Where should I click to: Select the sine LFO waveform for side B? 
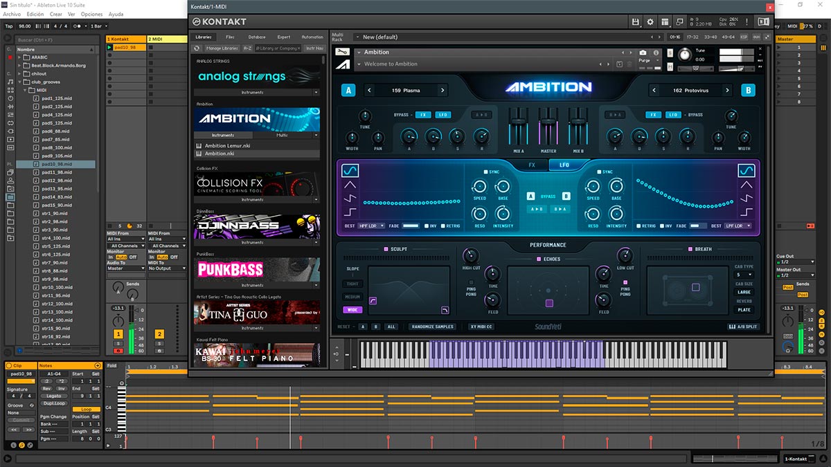(747, 170)
